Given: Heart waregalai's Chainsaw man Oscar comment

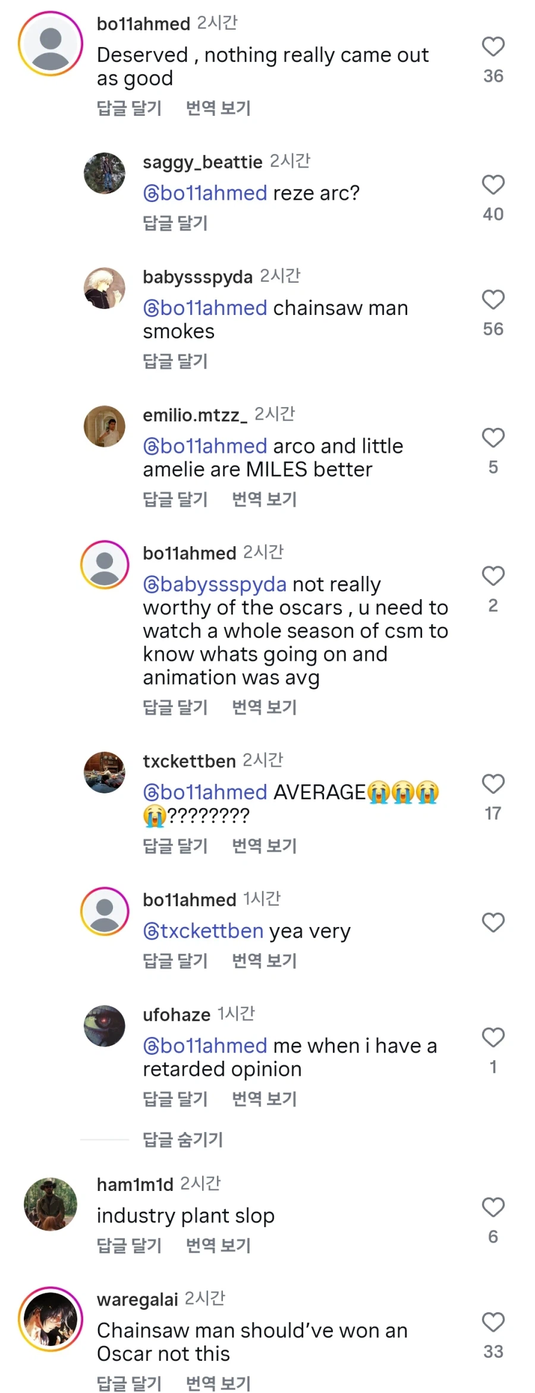Looking at the screenshot, I should coord(493,1322).
